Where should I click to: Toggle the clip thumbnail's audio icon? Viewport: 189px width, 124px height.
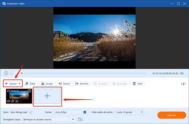tap(8, 101)
